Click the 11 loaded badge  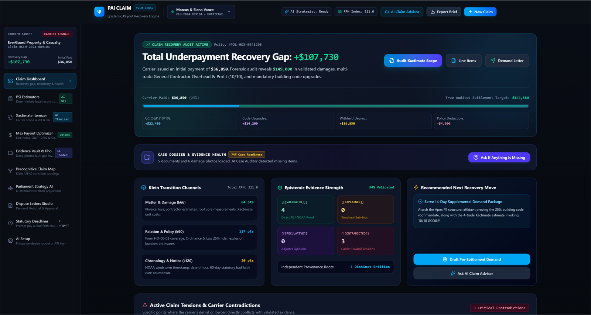coord(64,153)
